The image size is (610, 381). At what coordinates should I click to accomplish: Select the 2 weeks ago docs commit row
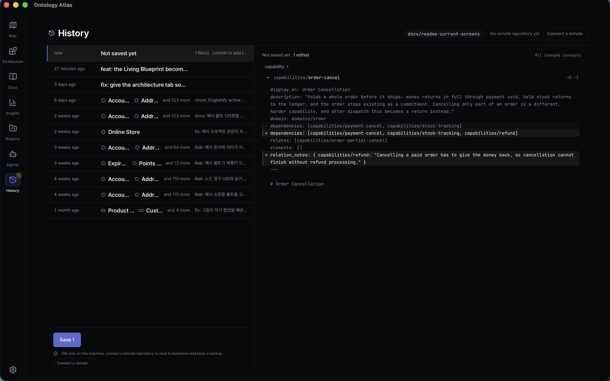point(151,116)
